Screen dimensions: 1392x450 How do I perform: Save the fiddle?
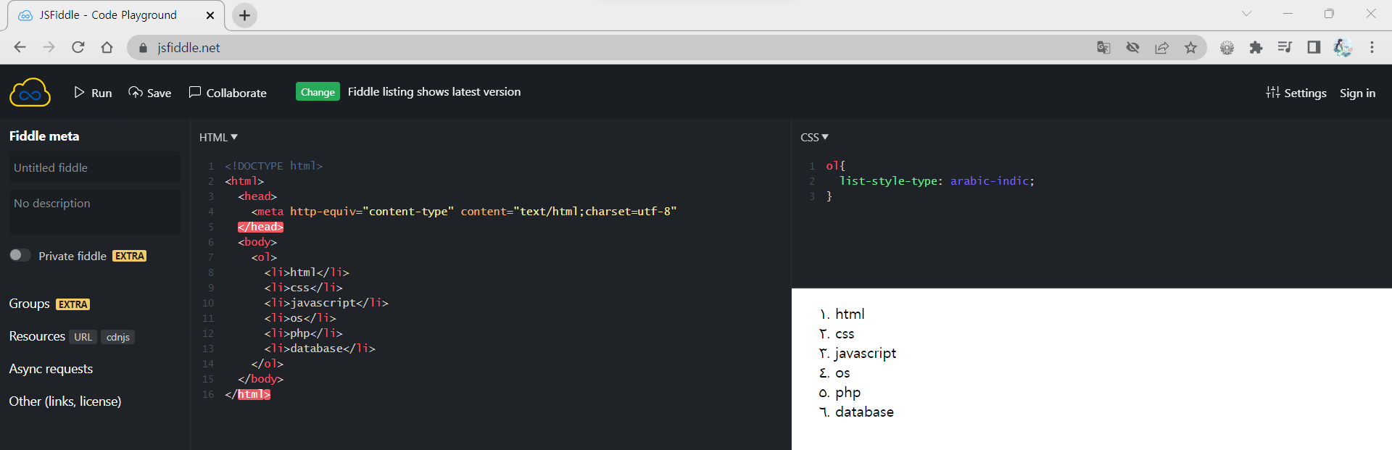click(150, 93)
